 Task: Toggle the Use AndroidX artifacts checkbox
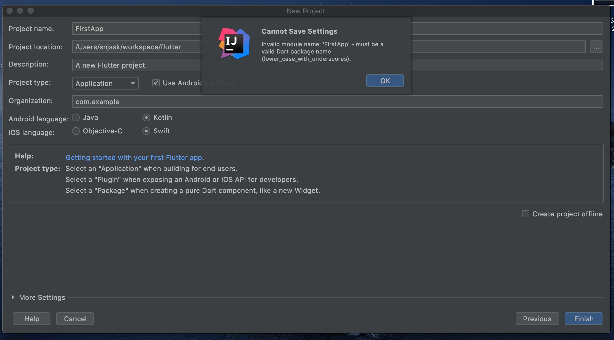coord(156,83)
